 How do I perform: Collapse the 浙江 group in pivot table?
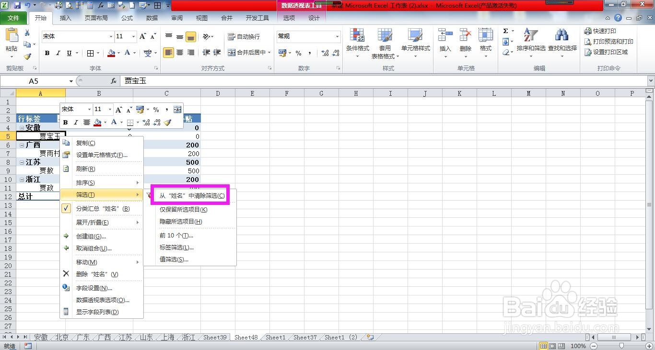tap(22, 180)
